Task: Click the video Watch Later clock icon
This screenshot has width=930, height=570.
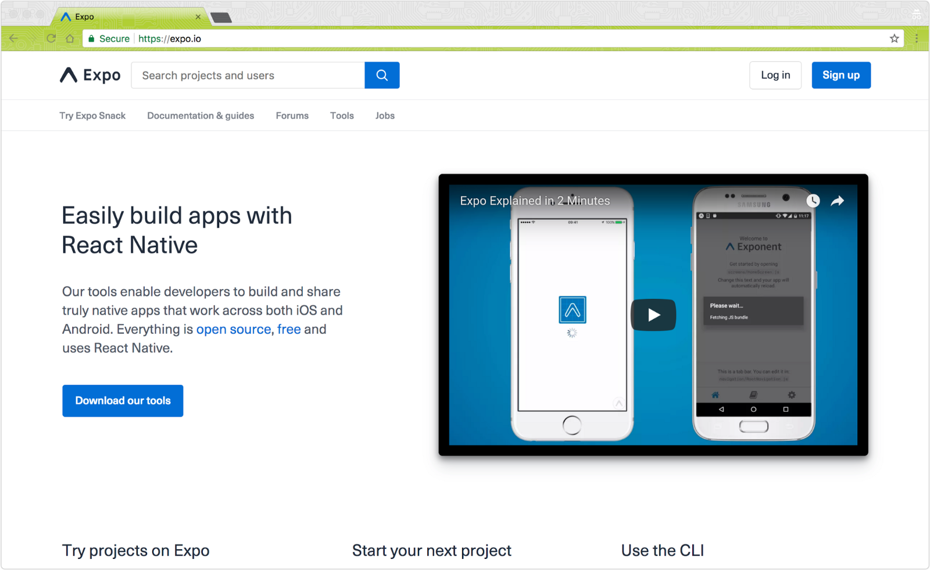Action: (x=813, y=201)
